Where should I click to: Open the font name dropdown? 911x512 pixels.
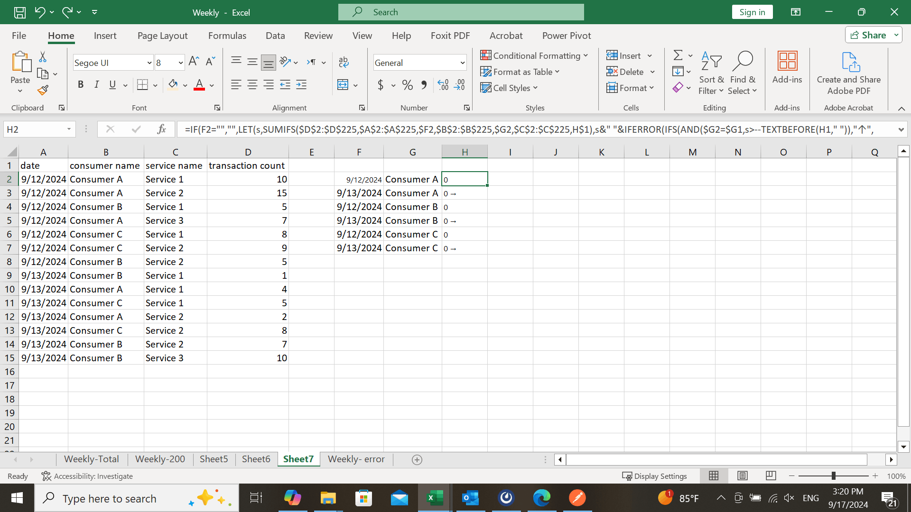click(x=149, y=63)
